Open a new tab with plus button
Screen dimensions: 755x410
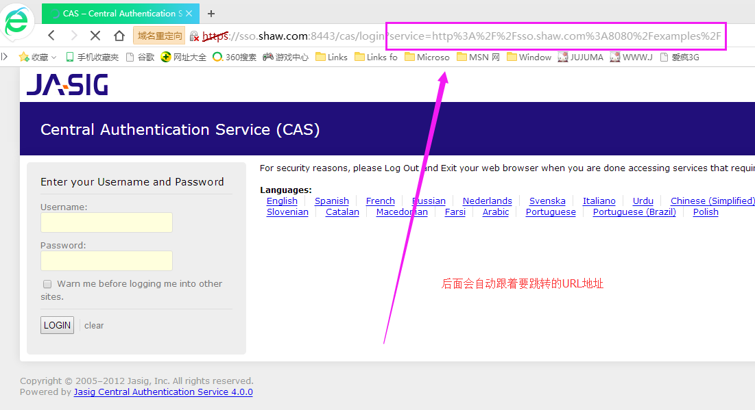211,14
